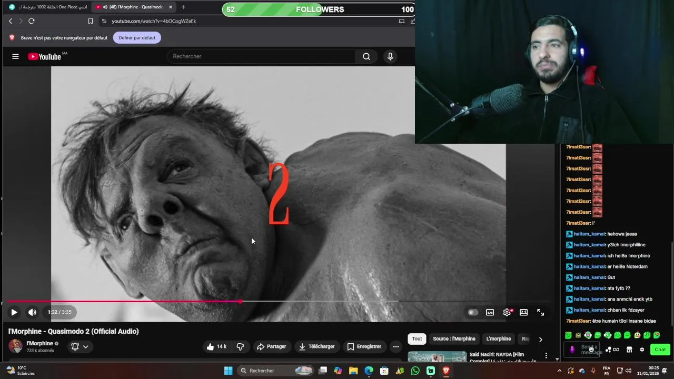Open the YouTube hamburger guide menu

[x=15, y=56]
